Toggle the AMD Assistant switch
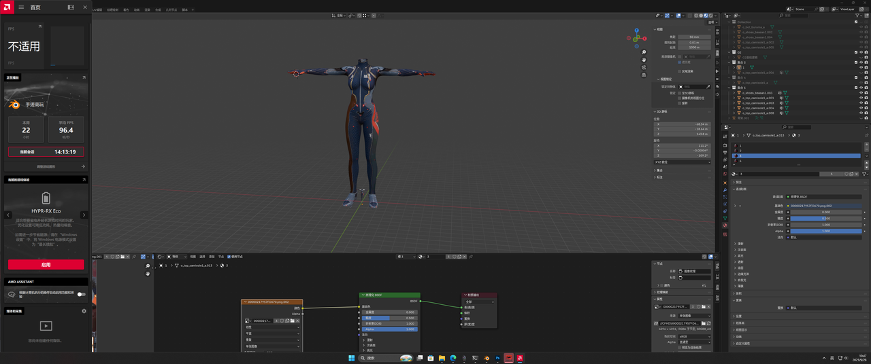The height and width of the screenshot is (364, 871). [81, 294]
